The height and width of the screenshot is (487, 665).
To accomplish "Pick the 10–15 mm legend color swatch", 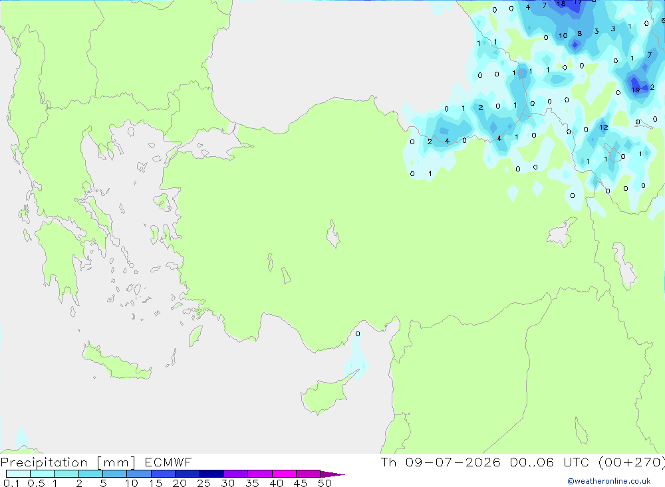I will [x=139, y=474].
